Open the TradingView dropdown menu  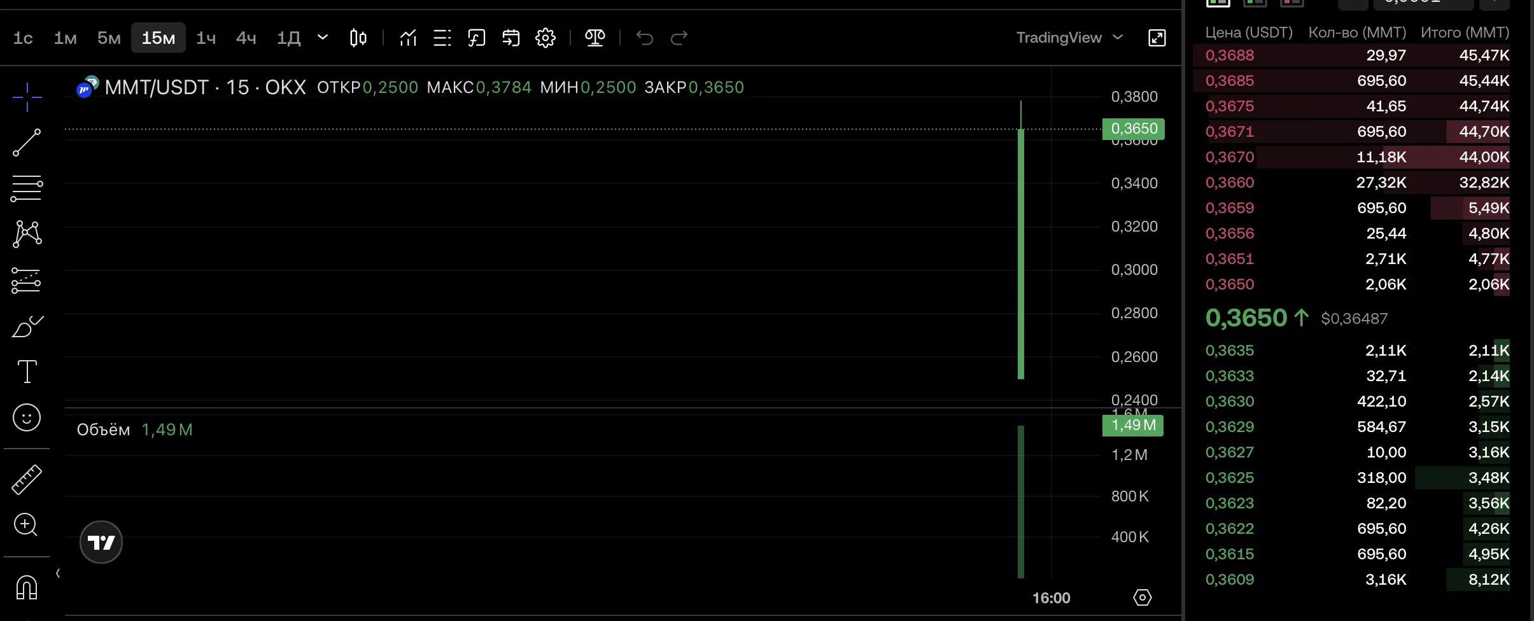point(1068,37)
